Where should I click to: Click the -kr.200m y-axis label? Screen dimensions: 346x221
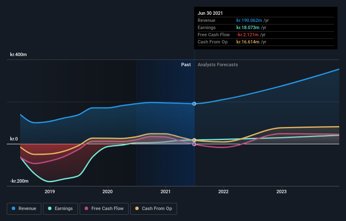(x=19, y=181)
